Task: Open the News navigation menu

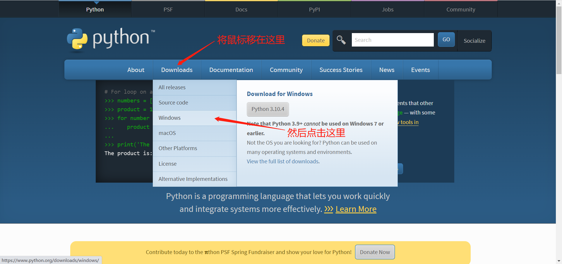Action: (387, 70)
